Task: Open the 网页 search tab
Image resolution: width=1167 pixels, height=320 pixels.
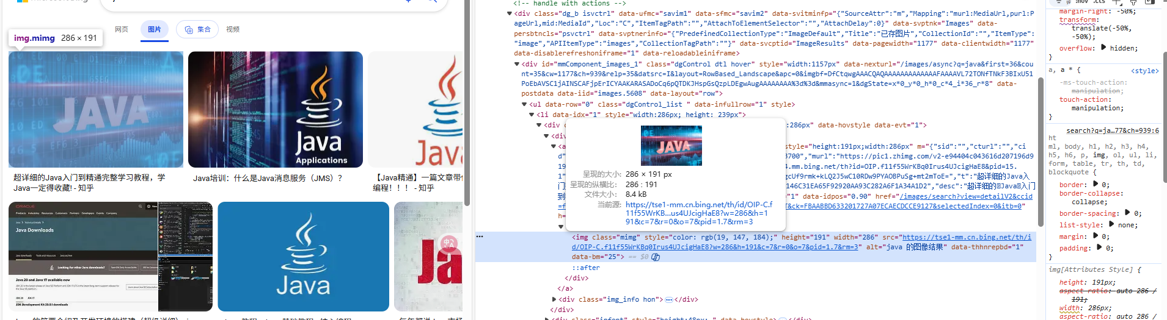Action: (122, 29)
